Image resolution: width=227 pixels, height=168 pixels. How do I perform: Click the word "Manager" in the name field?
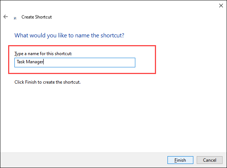click(x=35, y=63)
